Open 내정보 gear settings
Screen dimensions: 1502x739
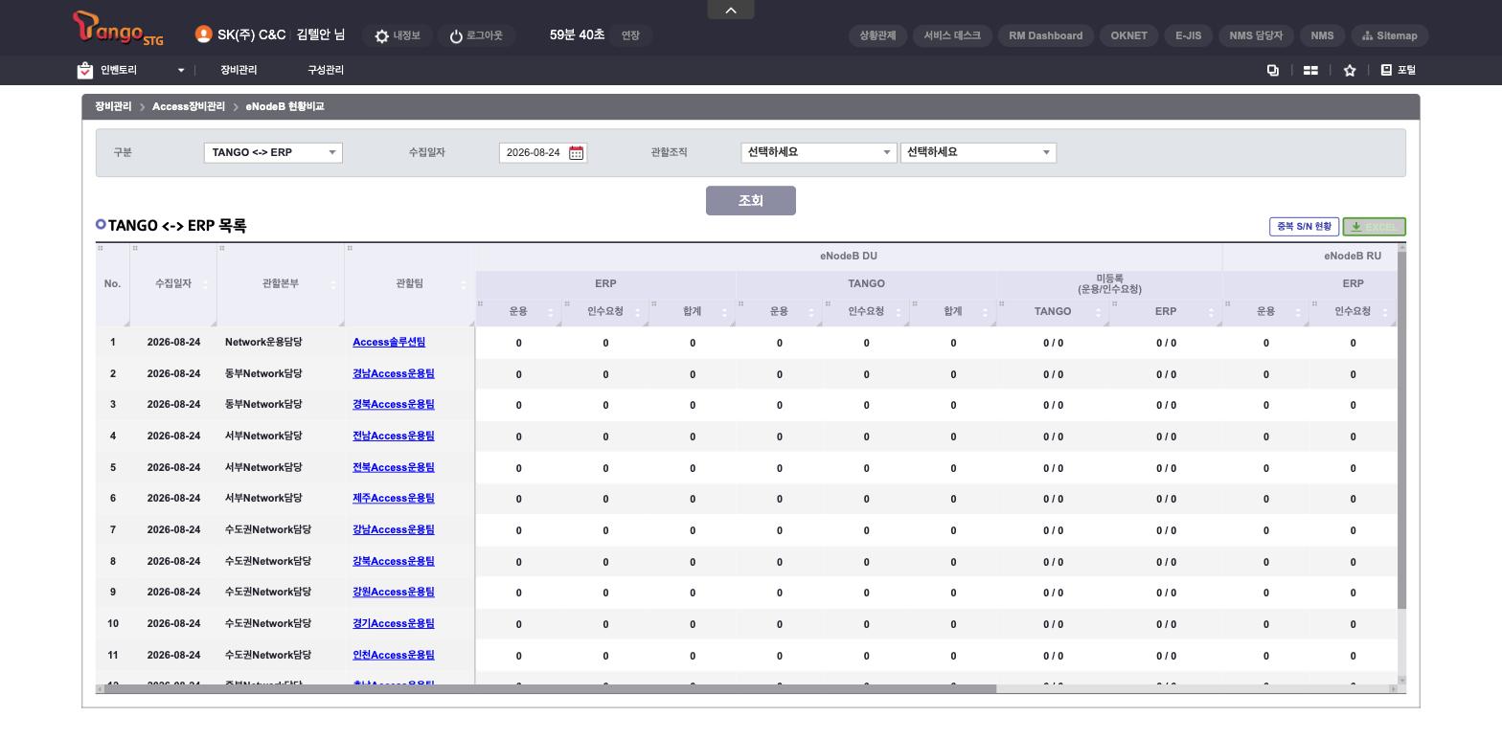[397, 35]
